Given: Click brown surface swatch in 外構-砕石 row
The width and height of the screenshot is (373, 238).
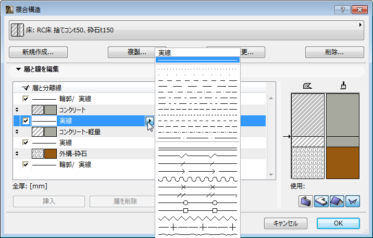Looking at the screenshot, I should click(x=51, y=153).
